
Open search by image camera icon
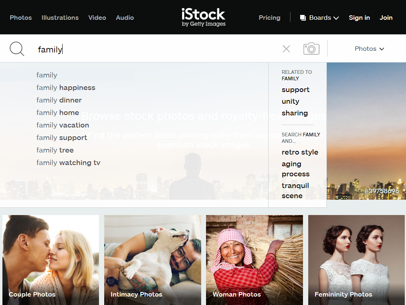click(x=311, y=48)
